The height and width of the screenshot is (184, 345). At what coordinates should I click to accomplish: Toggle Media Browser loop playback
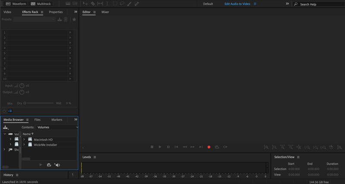pos(49,165)
